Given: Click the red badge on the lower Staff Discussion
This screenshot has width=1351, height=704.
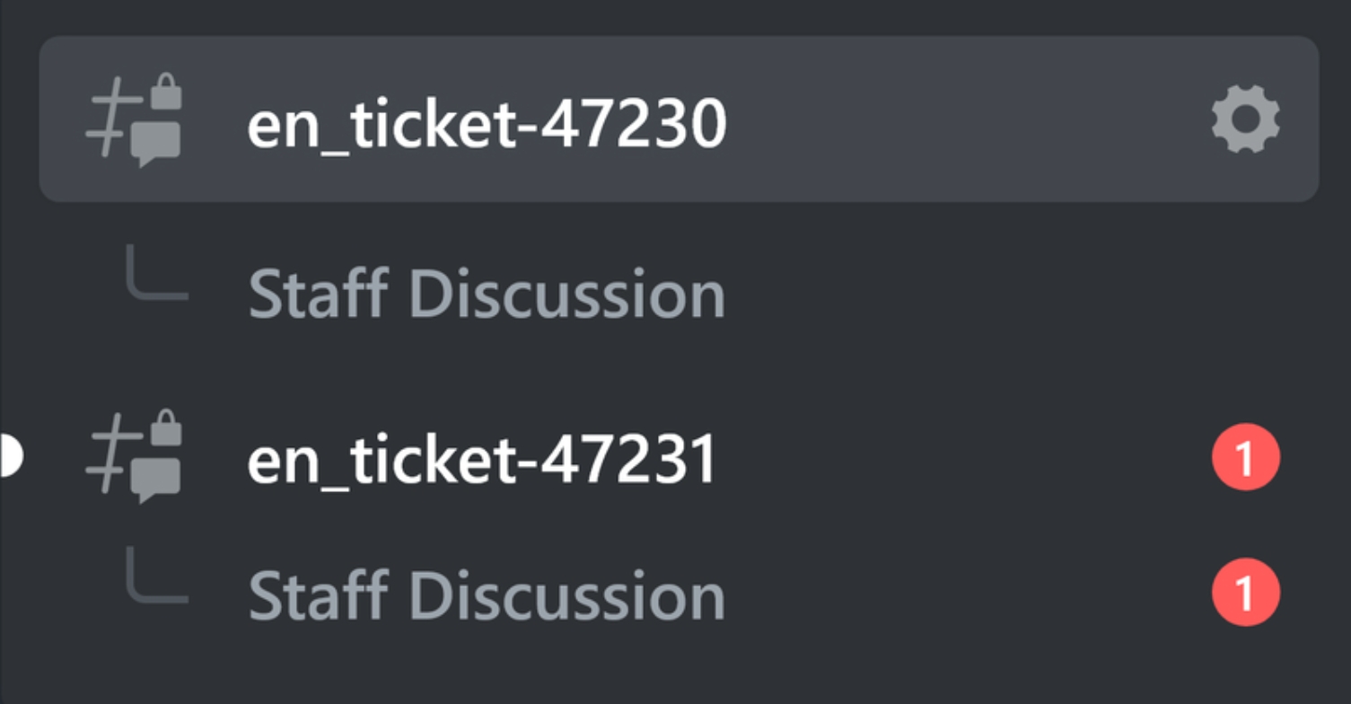Looking at the screenshot, I should coord(1245,592).
